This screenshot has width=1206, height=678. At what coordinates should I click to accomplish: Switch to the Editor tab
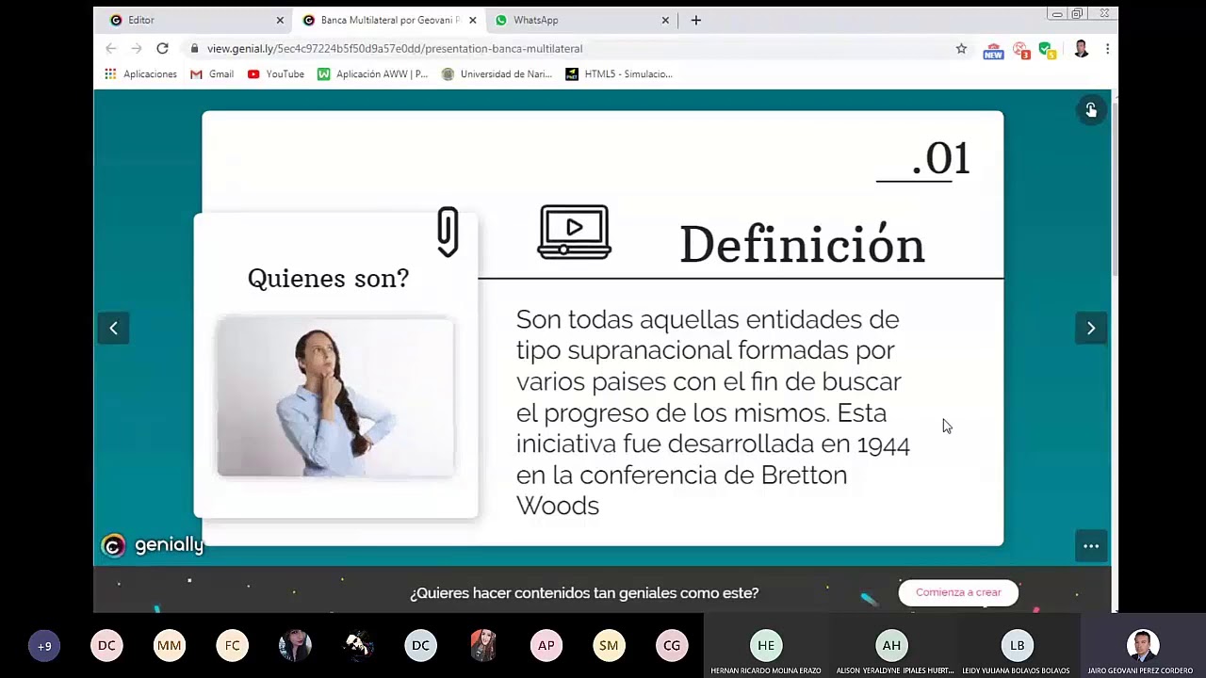[x=195, y=20]
